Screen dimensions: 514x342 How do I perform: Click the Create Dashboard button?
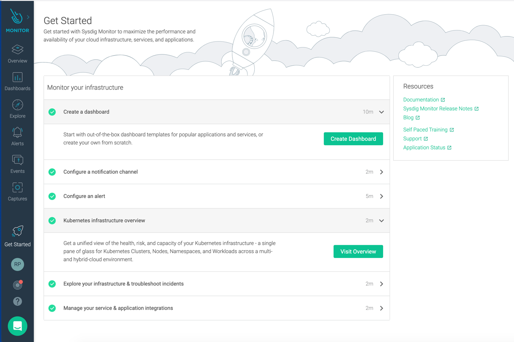354,139
